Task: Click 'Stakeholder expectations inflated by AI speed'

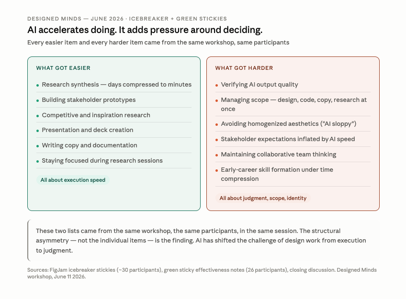Action: pyautogui.click(x=293, y=139)
